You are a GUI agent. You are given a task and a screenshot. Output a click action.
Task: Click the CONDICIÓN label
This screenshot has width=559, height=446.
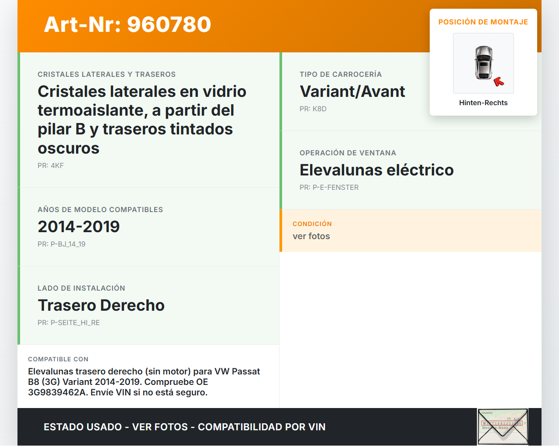coord(312,224)
